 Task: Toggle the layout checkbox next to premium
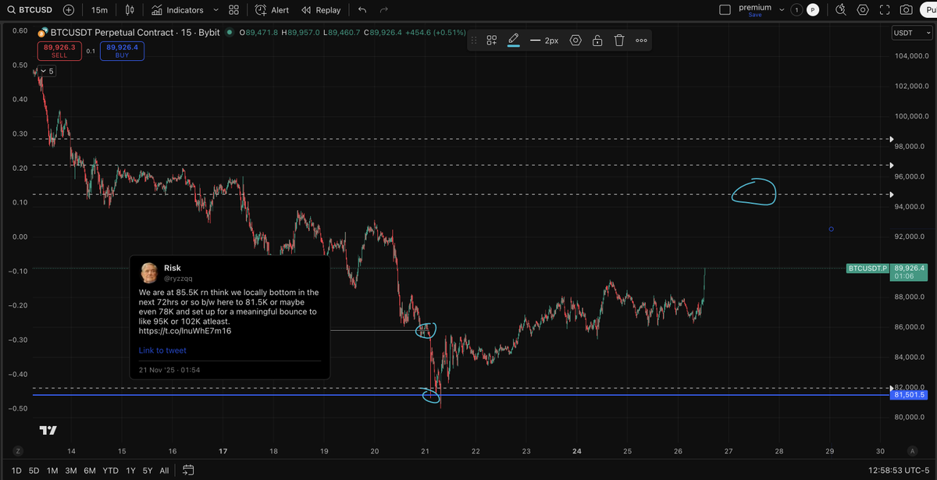[x=725, y=9]
